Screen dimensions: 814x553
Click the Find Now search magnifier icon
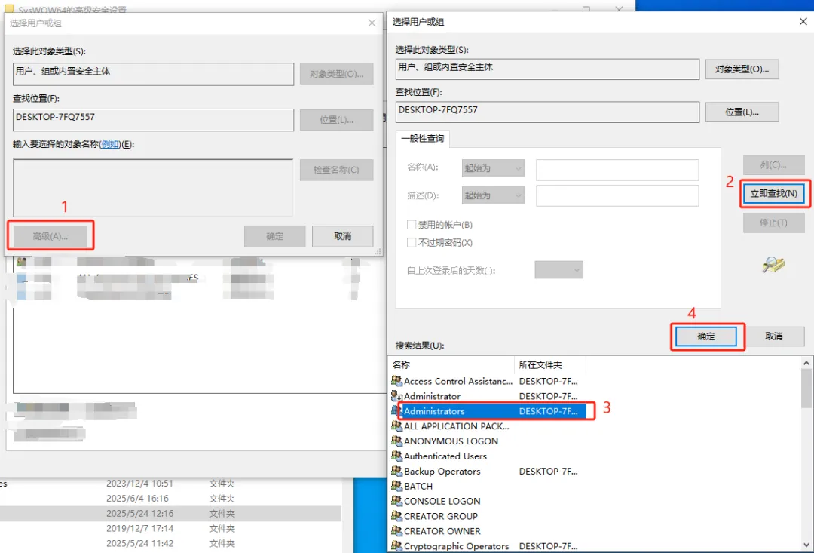[x=773, y=265]
